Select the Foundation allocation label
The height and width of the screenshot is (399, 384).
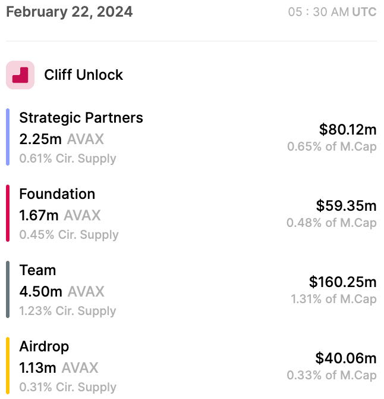(57, 194)
